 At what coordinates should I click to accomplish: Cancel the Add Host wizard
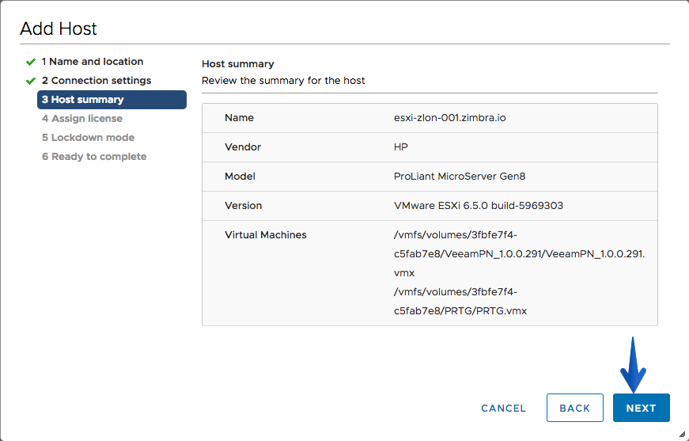click(x=503, y=408)
